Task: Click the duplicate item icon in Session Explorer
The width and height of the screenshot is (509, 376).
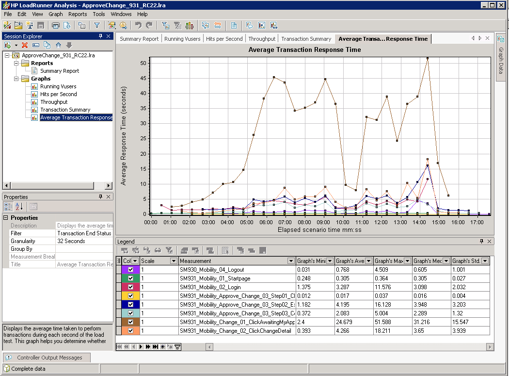Action: click(x=47, y=45)
